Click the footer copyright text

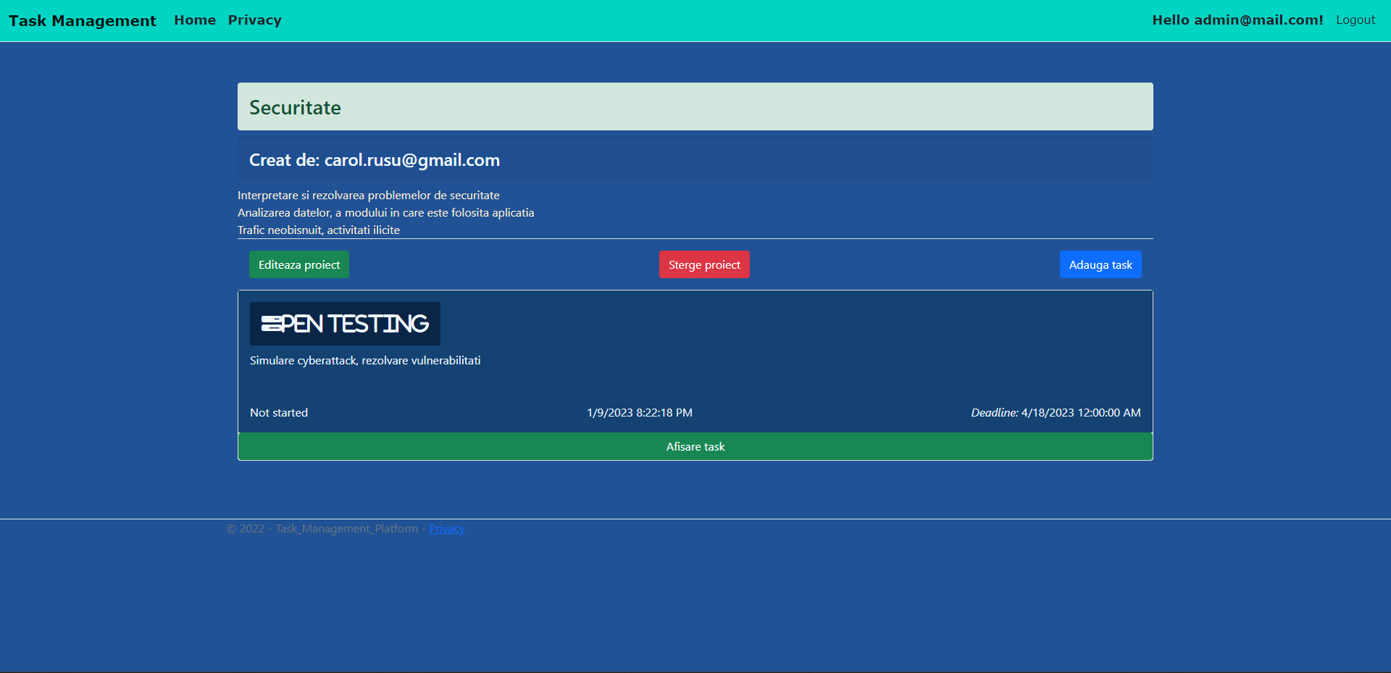coord(324,528)
